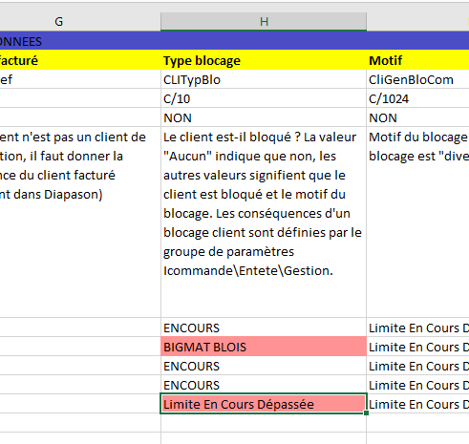This screenshot has height=444, width=469.
Task: Click the red "Limite En Cours Dépassée" cell
Action: click(264, 404)
